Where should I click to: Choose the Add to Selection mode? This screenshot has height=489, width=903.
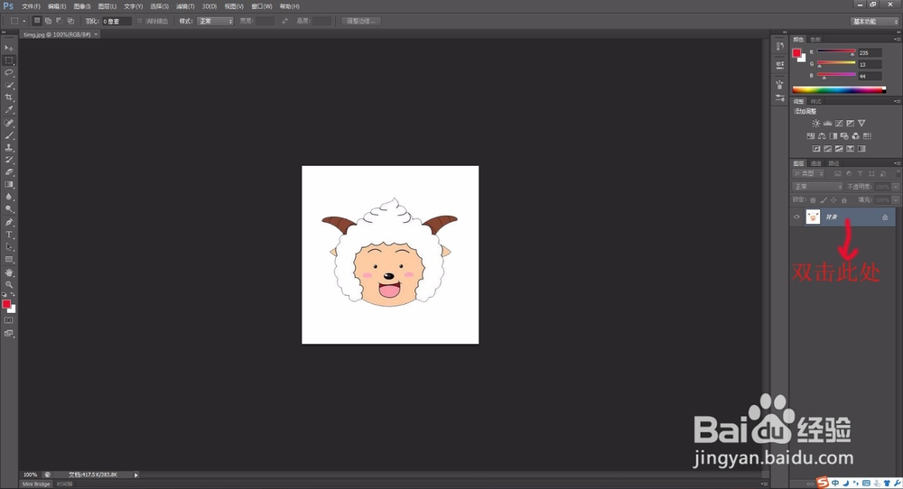point(49,21)
